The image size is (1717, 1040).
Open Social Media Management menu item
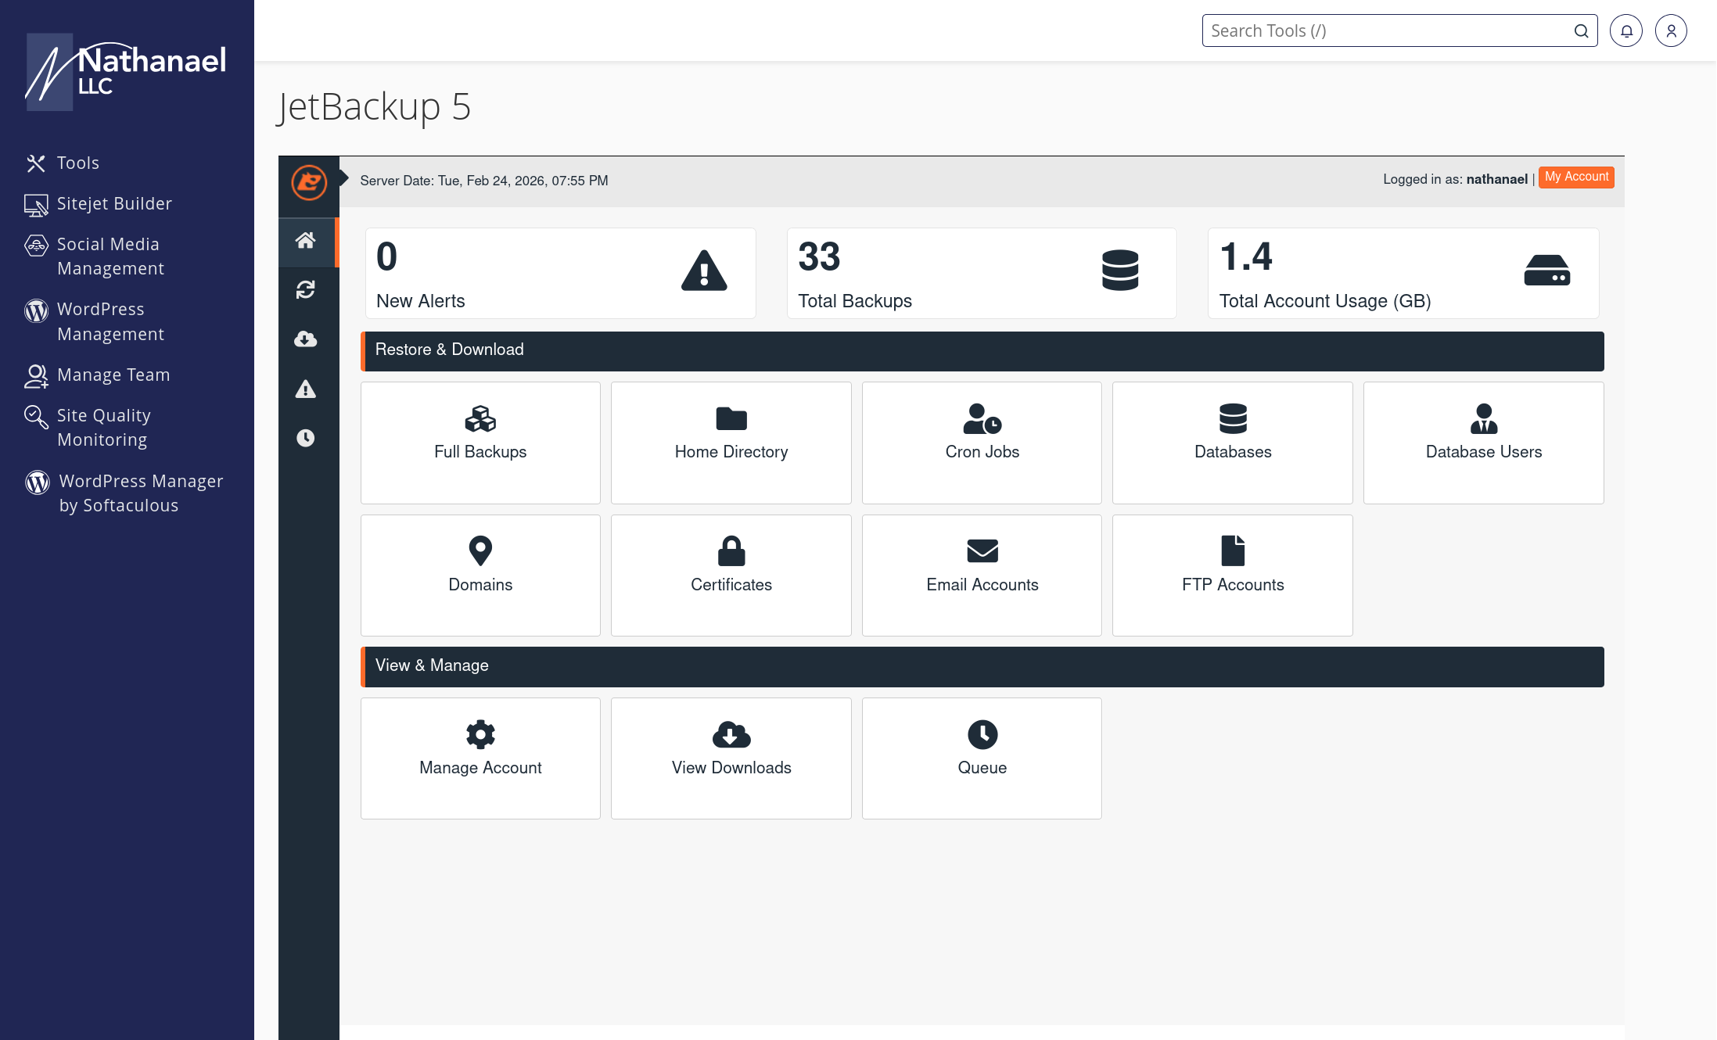pos(95,256)
